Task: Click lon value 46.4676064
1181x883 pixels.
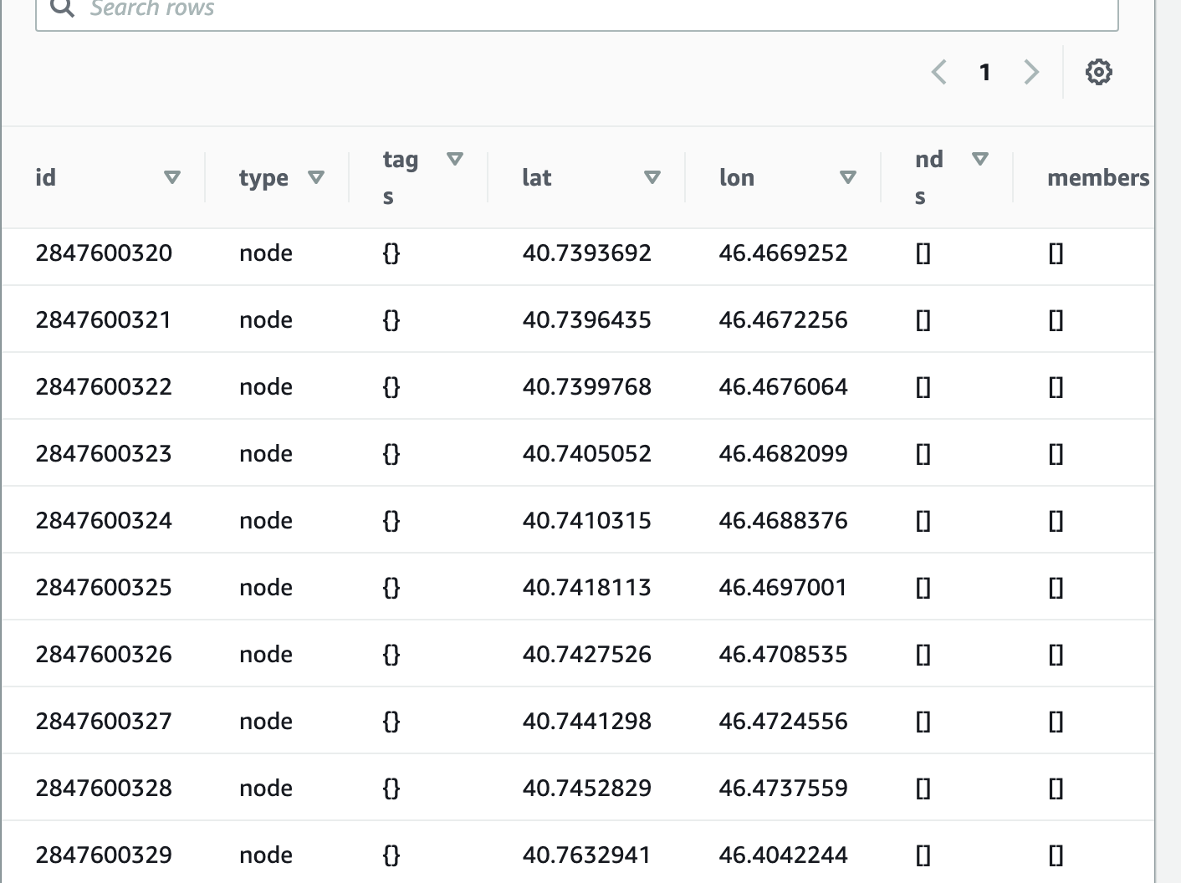Action: click(783, 386)
